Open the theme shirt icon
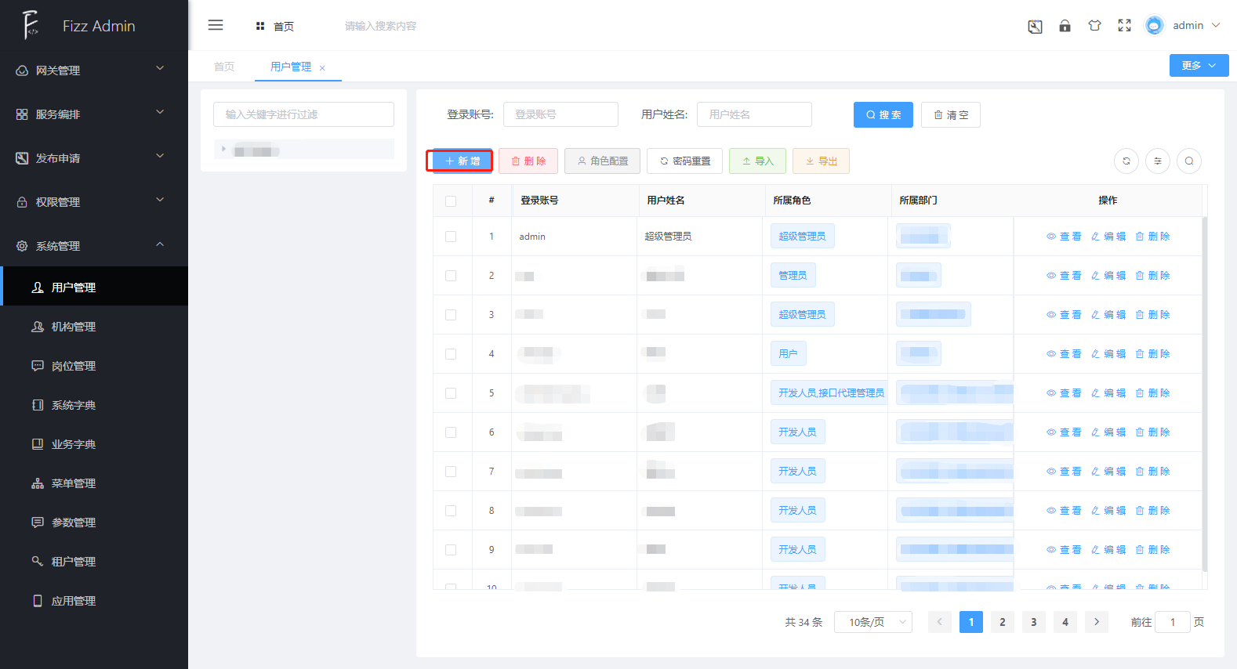 [1094, 26]
